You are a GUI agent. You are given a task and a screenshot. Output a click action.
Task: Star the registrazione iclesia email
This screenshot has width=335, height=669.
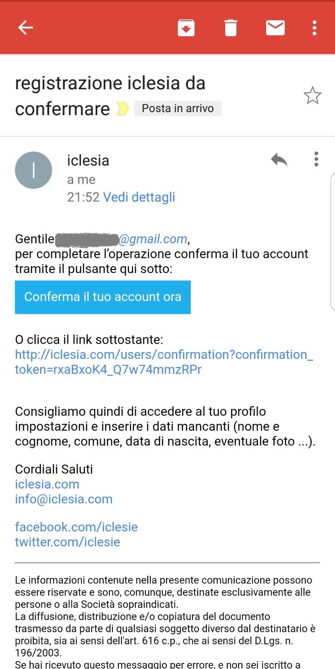pos(313,95)
